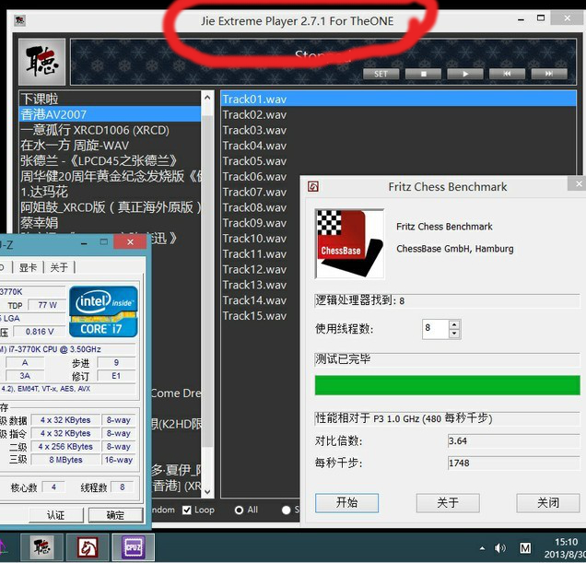Select Track05.wav
Image resolution: width=586 pixels, height=563 pixels.
pos(398,161)
